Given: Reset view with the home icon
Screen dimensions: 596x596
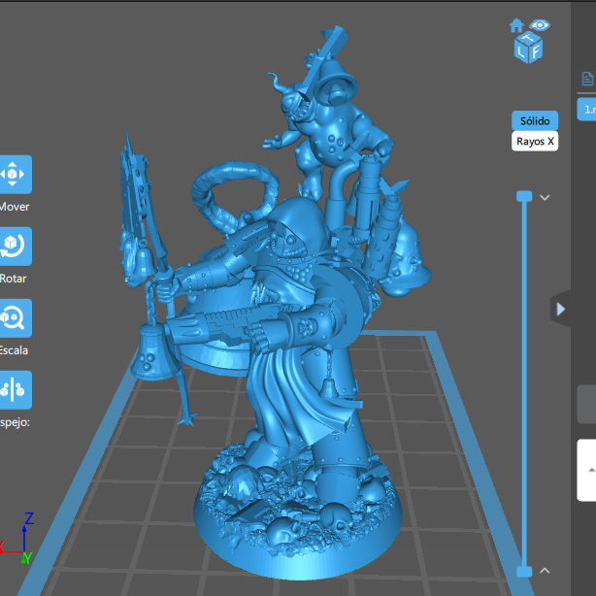Looking at the screenshot, I should (x=516, y=25).
